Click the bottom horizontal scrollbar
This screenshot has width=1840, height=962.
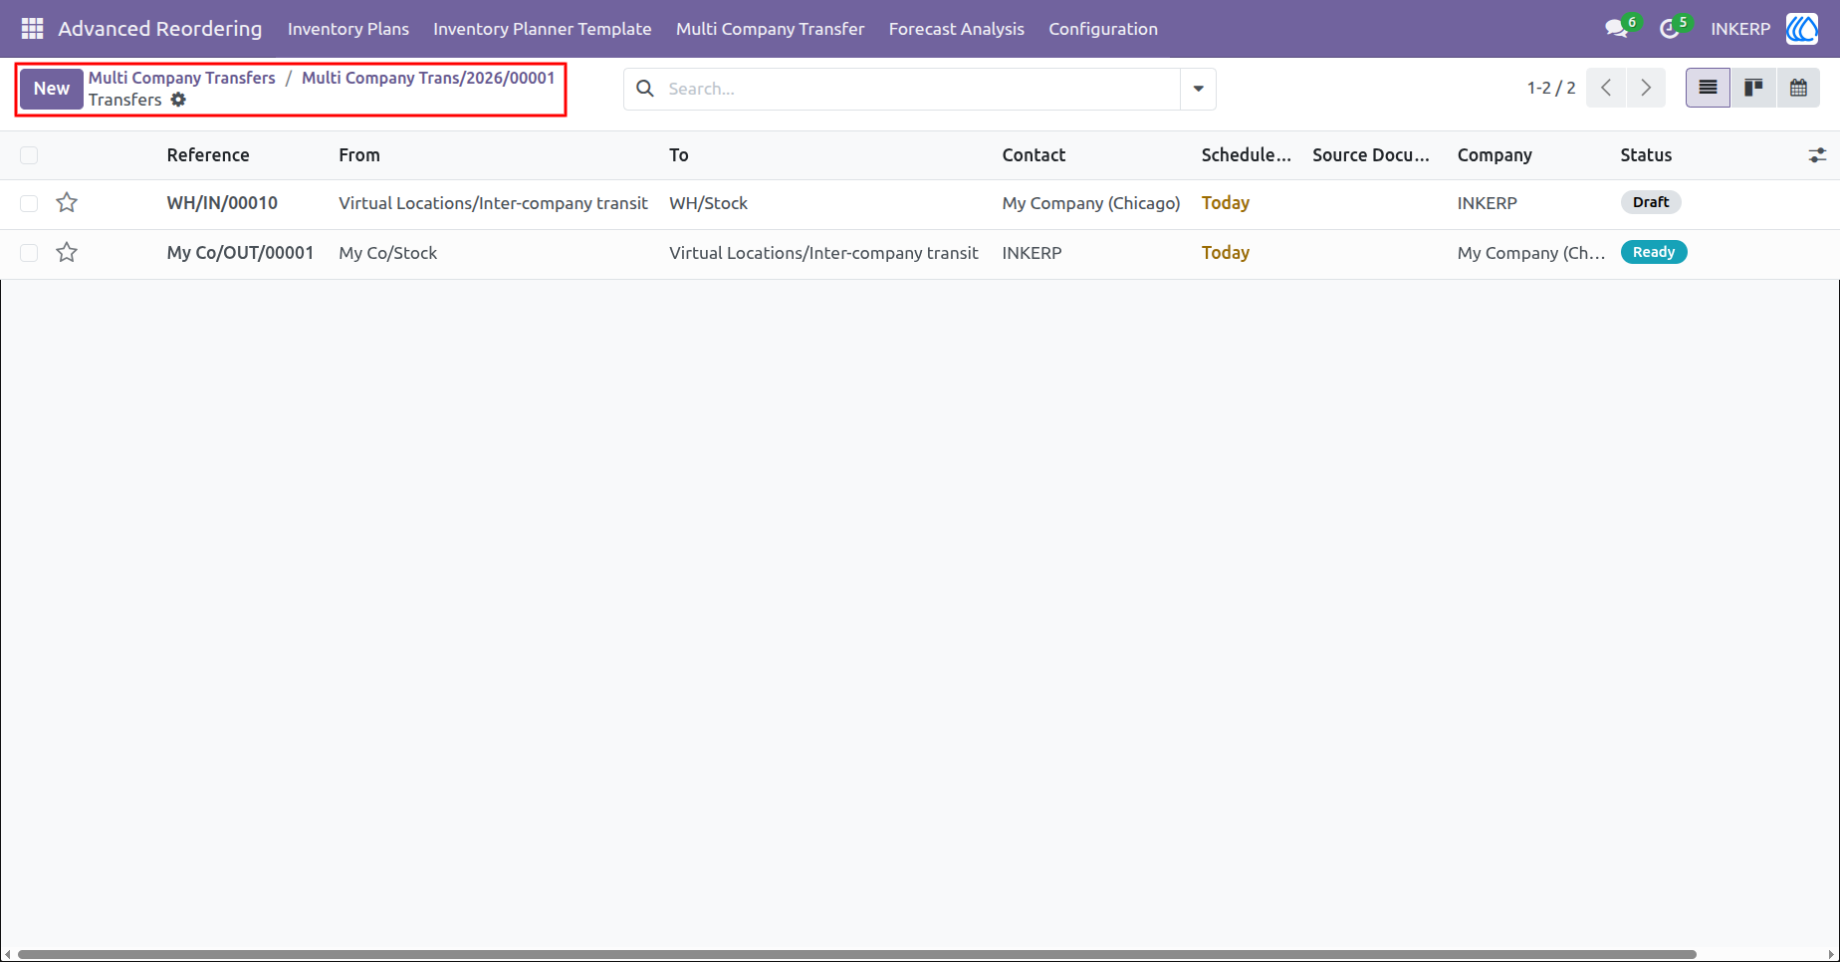(x=857, y=954)
